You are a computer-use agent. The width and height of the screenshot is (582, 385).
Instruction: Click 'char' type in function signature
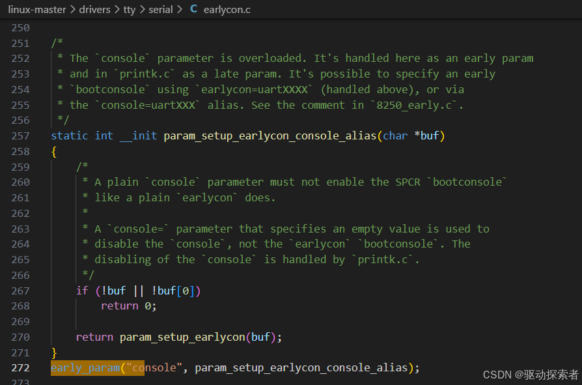click(x=395, y=136)
